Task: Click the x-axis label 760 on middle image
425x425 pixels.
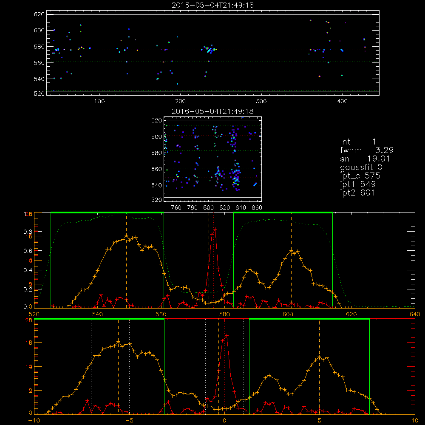Action: (x=176, y=208)
